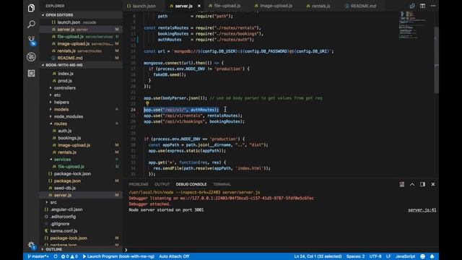
Task: Select README.md in Open Editors list
Action: (69, 58)
